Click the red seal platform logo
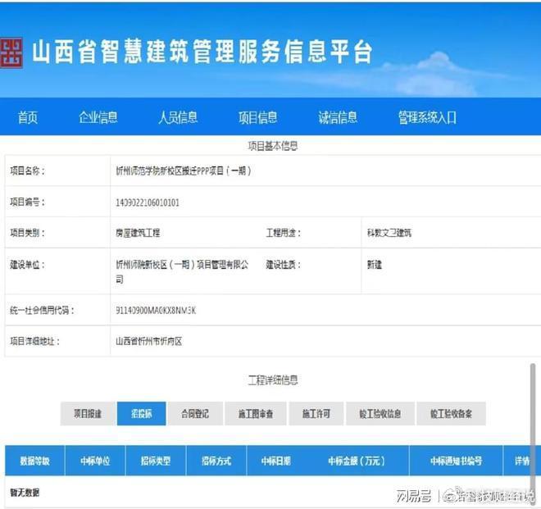This screenshot has height=509, width=541. (11, 52)
